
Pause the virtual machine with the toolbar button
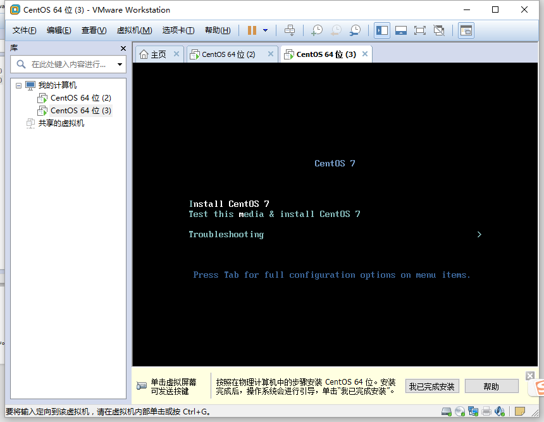click(x=252, y=30)
